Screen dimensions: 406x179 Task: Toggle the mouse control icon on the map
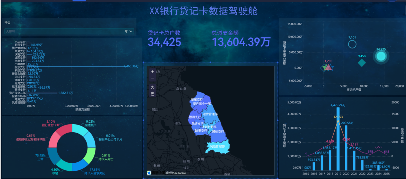(152, 94)
